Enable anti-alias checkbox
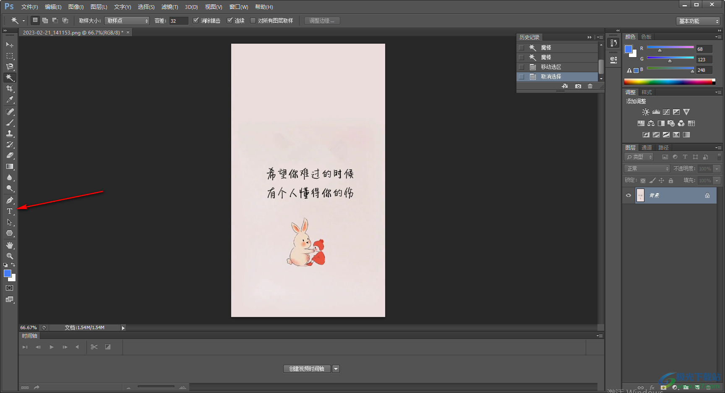The width and height of the screenshot is (725, 393). 196,20
